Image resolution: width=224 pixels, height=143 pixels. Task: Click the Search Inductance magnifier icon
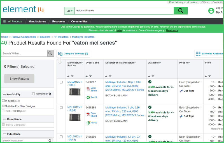click(50, 141)
